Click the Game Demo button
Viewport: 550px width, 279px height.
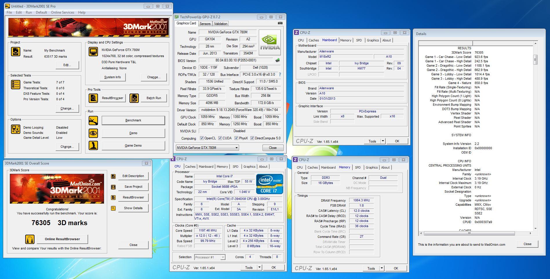click(133, 145)
